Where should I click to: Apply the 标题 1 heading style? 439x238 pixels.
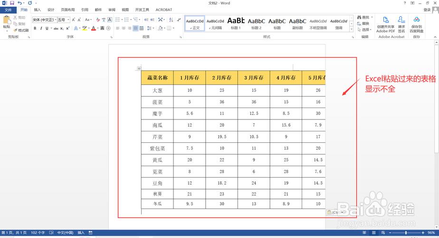click(236, 23)
